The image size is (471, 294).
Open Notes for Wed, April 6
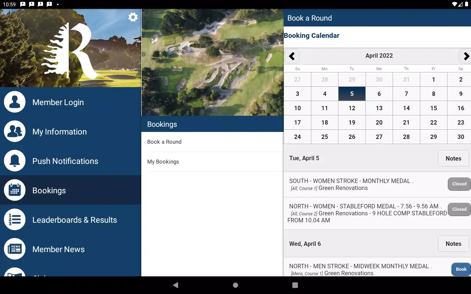[x=453, y=244]
